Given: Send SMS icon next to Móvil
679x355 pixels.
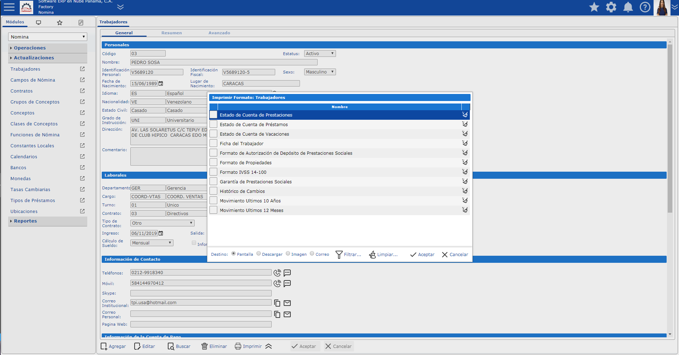Looking at the screenshot, I should click(x=287, y=283).
